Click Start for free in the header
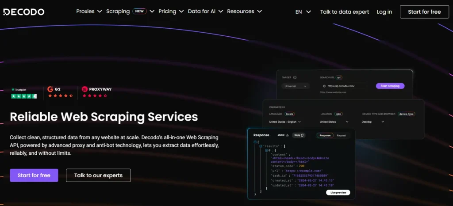This screenshot has height=206, width=453. point(424,12)
